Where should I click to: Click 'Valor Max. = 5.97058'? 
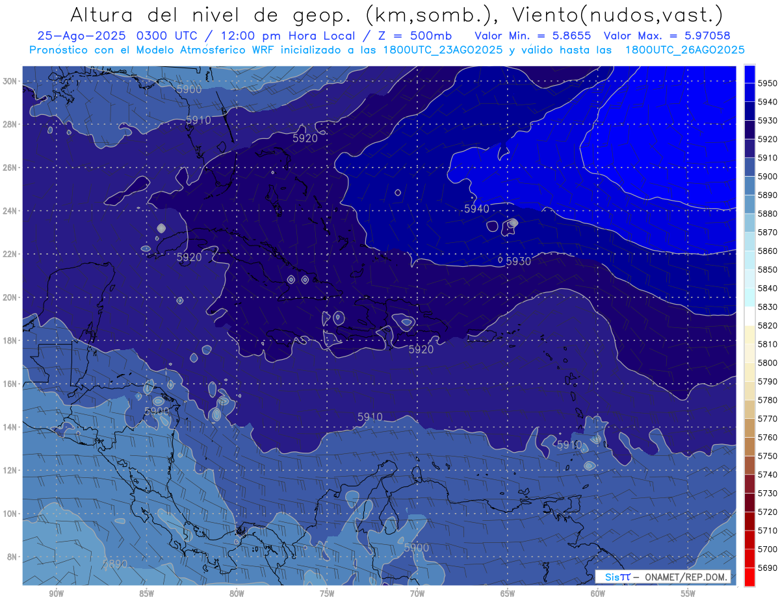[667, 36]
